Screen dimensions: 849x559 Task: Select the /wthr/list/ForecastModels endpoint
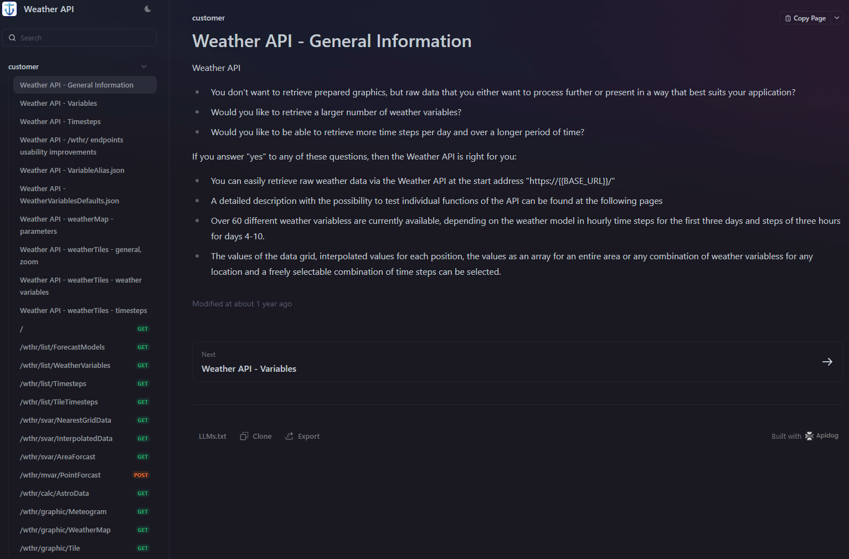(62, 347)
